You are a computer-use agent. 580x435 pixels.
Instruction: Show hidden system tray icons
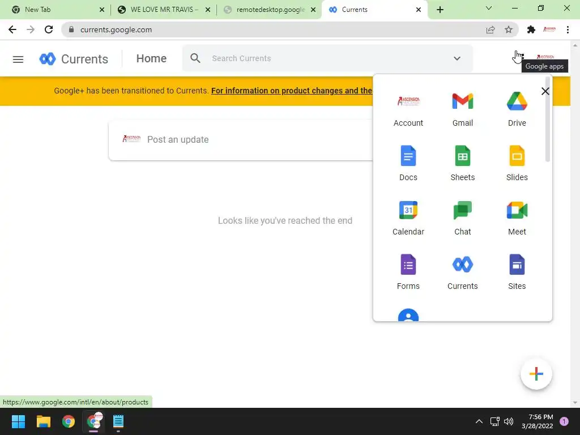click(x=479, y=421)
